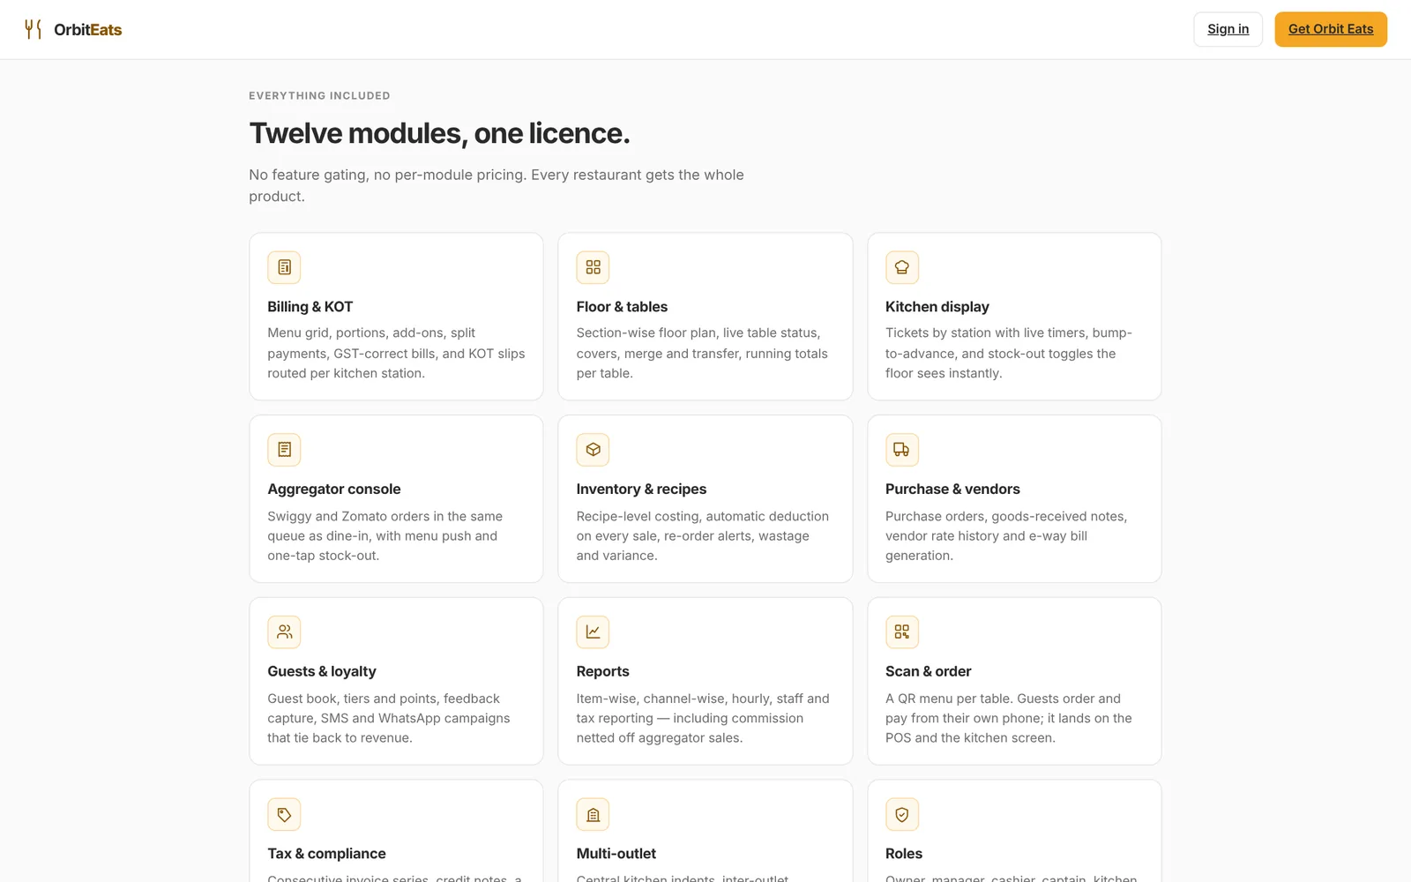Click the 'Tickets by station' description text
1411x882 pixels.
tap(1009, 353)
